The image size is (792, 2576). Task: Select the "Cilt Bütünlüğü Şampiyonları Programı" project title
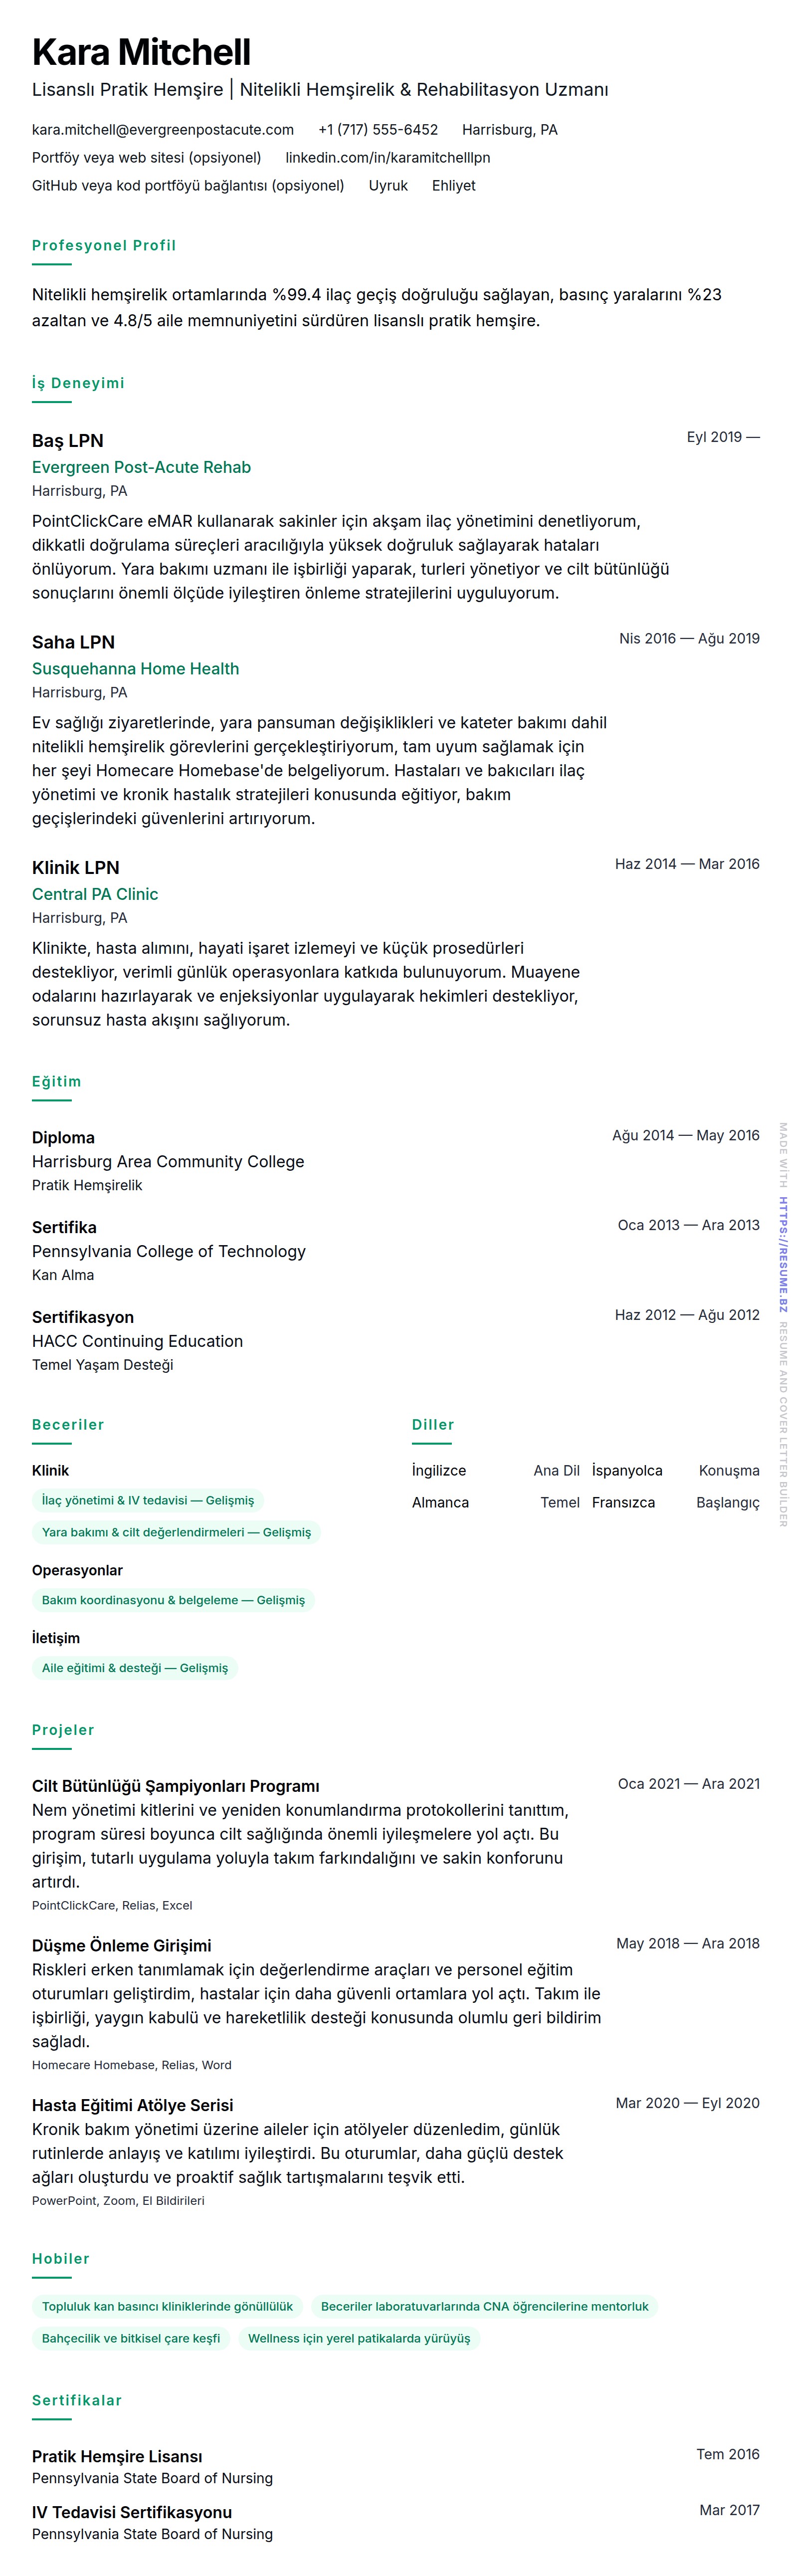point(176,1786)
